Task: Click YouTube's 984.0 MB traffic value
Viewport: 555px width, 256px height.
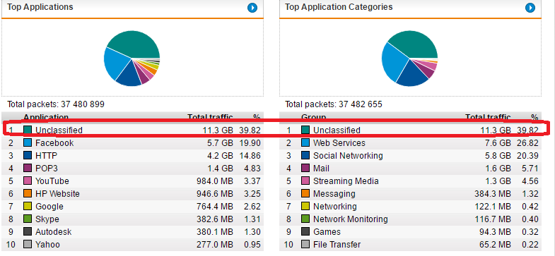Action: (x=215, y=181)
